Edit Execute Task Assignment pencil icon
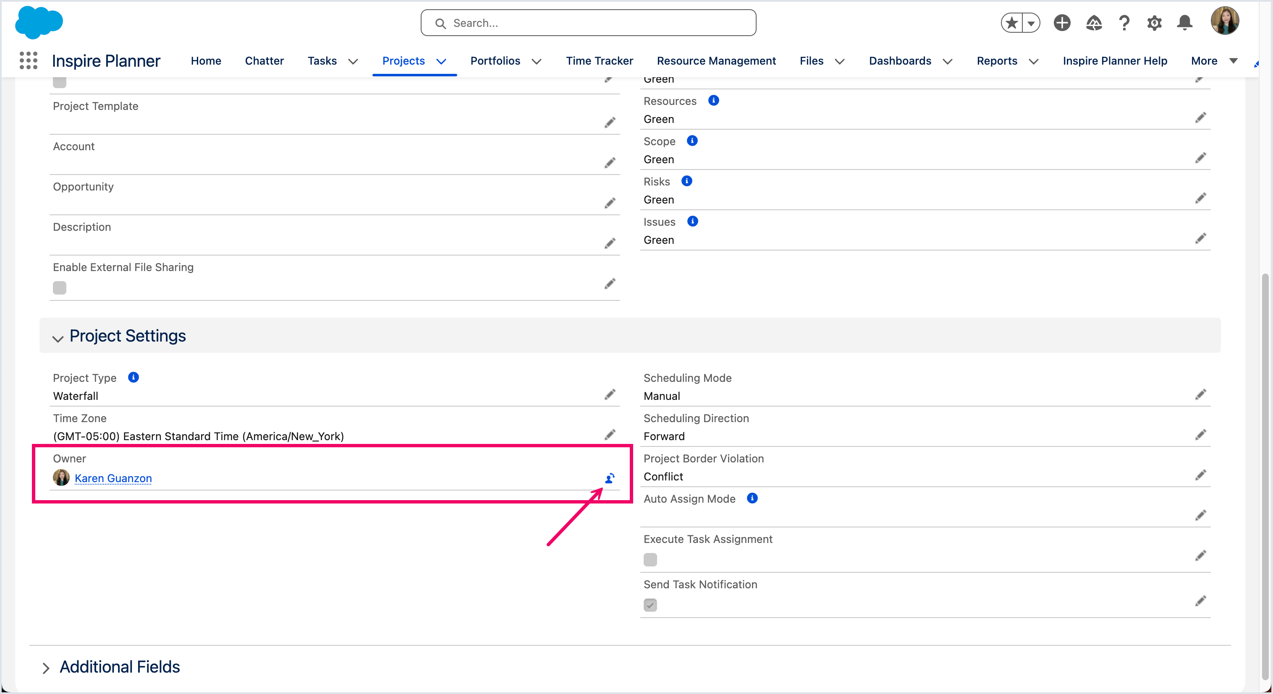The width and height of the screenshot is (1273, 694). pos(1200,556)
